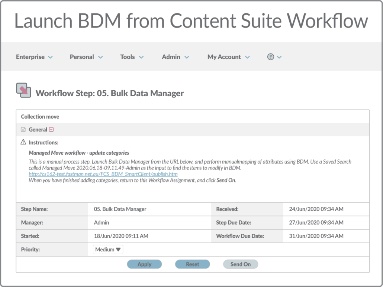Click the help question mark icon
Viewport: 383px width, 287px height.
(x=270, y=57)
